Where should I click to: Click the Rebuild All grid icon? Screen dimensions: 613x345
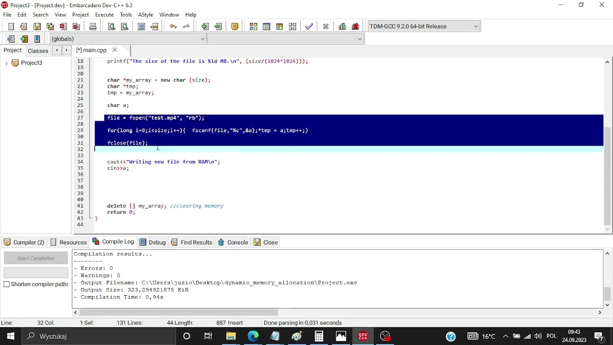point(292,26)
